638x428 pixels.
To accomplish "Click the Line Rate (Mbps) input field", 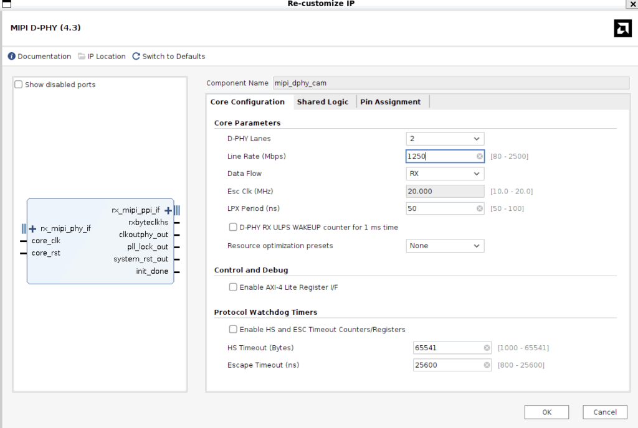I will pos(445,156).
